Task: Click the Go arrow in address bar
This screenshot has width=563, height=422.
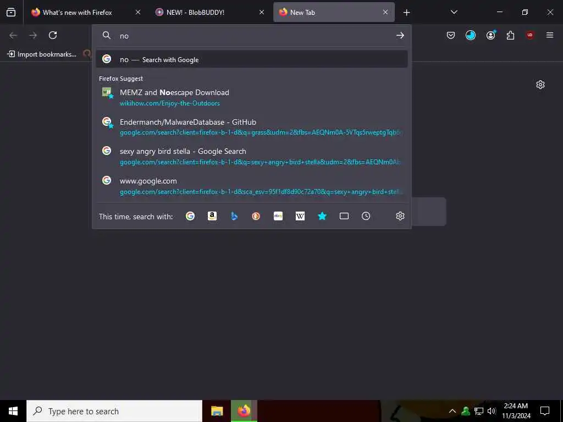Action: (400, 35)
